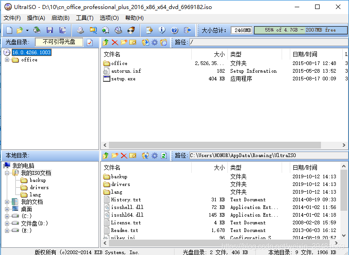Click the 2468MB total size box
This screenshot has height=255, width=349.
(242, 30)
